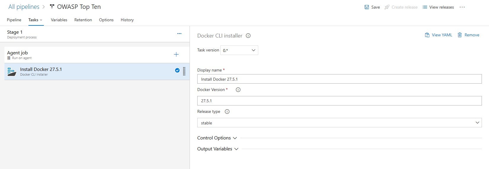This screenshot has height=169, width=489.
Task: Click the All pipelines breadcrumb link
Action: pos(24,7)
